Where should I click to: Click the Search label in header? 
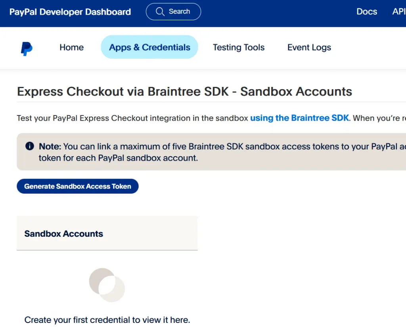point(179,12)
